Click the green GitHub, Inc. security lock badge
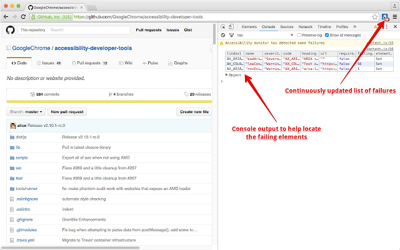 [x=51, y=17]
